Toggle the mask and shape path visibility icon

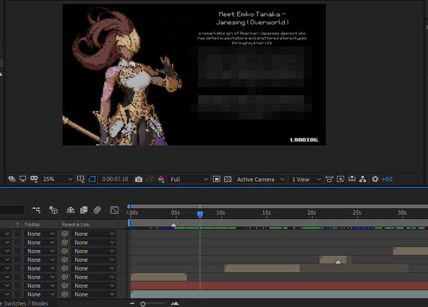[x=92, y=179]
